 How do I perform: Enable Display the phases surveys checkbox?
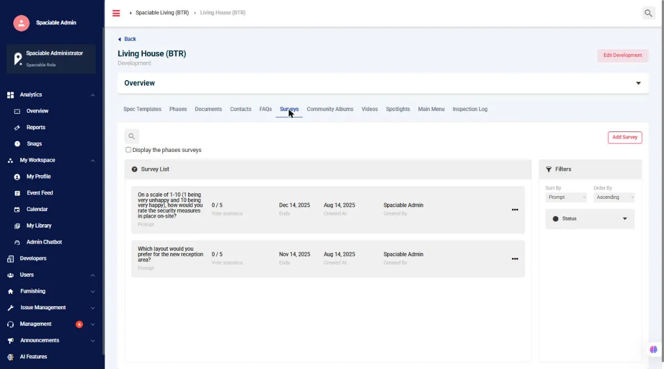(128, 150)
